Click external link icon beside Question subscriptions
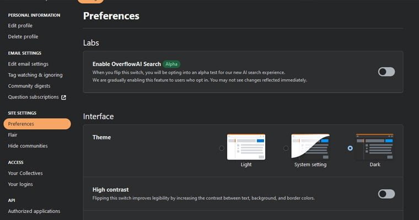This screenshot has height=220, width=419. [63, 97]
